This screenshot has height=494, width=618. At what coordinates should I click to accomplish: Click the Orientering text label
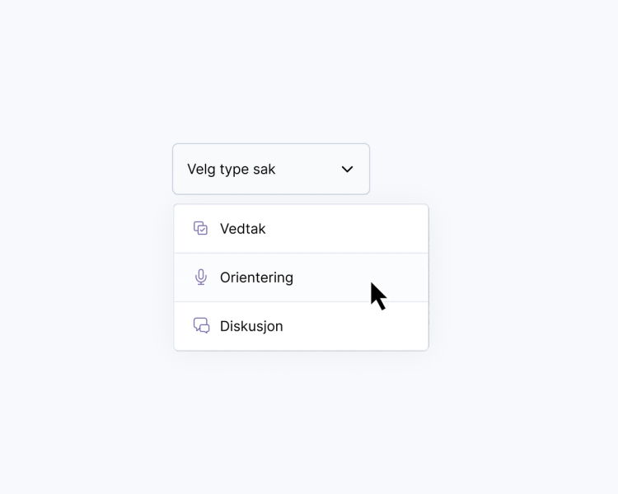[256, 277]
